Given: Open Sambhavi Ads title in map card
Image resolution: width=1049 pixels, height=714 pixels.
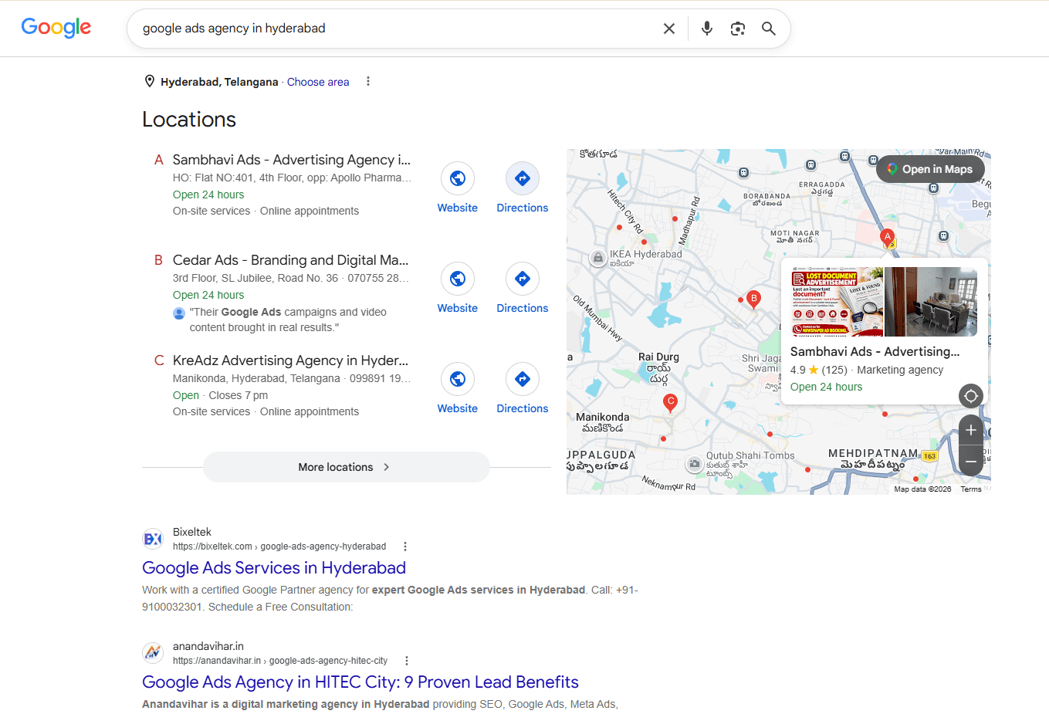Looking at the screenshot, I should click(875, 351).
